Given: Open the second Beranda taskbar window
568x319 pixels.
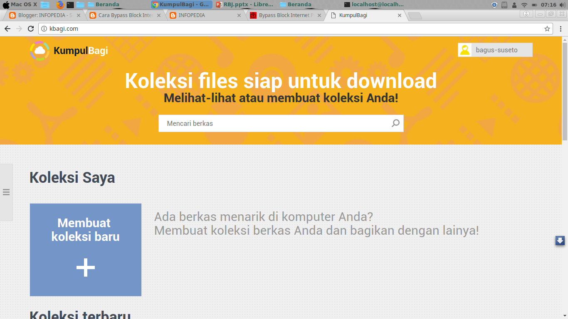Looking at the screenshot, I should pos(296,5).
